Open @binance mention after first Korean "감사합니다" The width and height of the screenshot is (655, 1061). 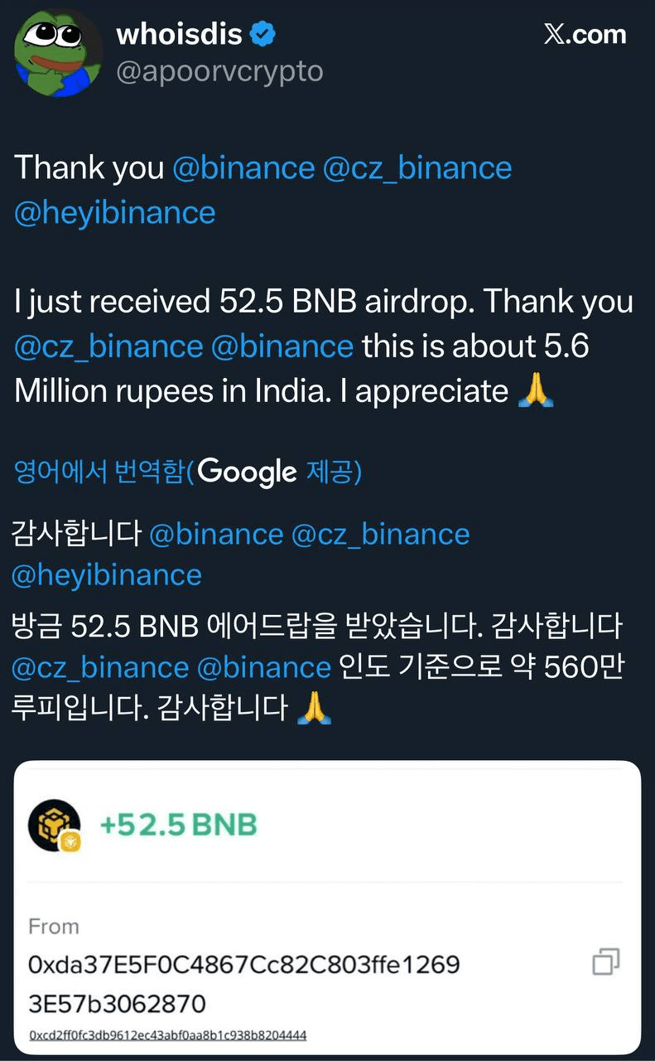(215, 535)
